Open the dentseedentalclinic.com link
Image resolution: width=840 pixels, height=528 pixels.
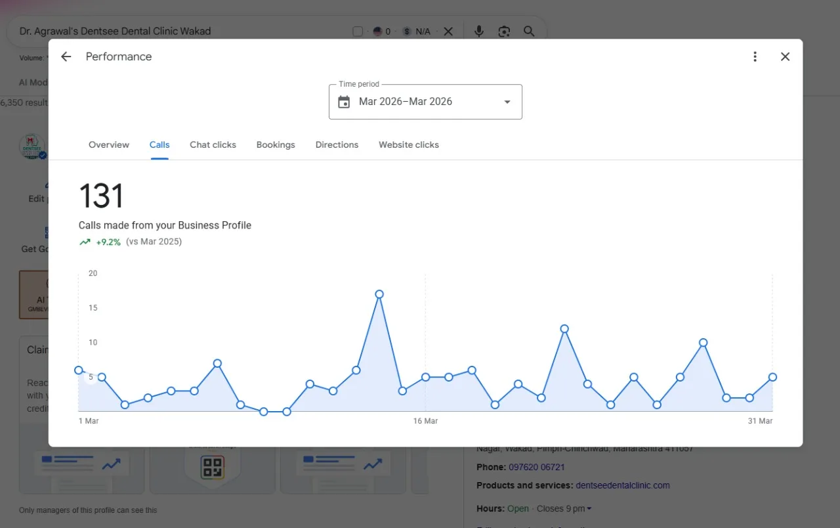(623, 485)
